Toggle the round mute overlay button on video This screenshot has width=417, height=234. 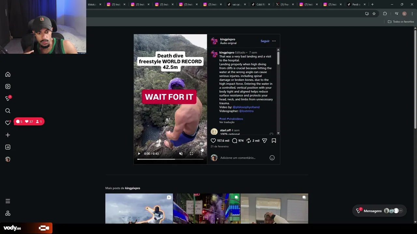[201, 144]
